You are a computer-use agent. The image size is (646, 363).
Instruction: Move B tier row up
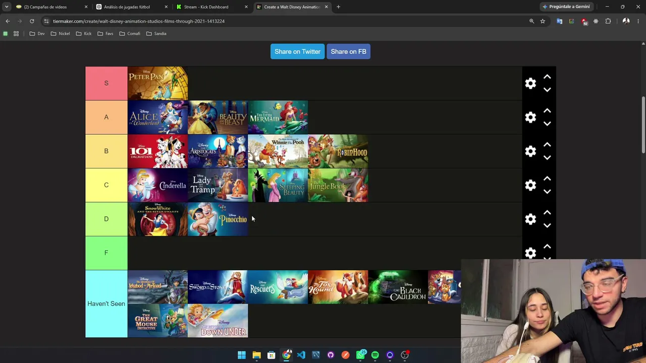pos(547,145)
